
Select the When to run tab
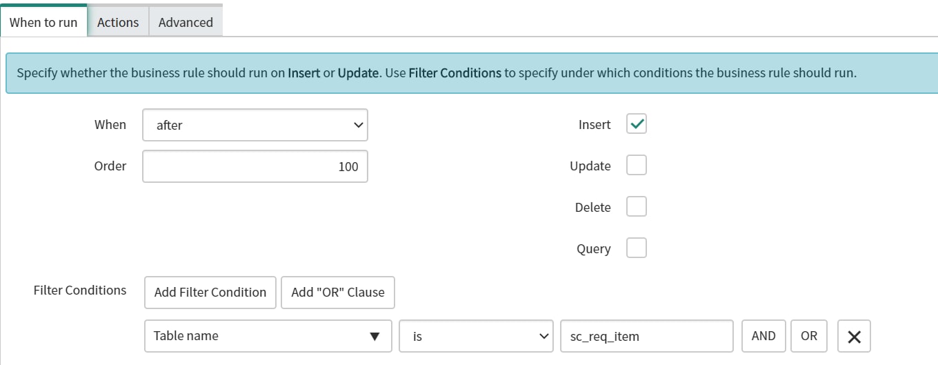click(x=43, y=21)
